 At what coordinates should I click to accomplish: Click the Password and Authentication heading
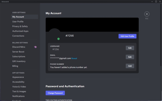coord(65,86)
